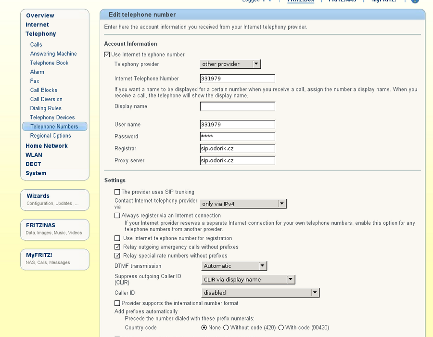Click the User name field
The width and height of the screenshot is (433, 337).
coord(238,124)
